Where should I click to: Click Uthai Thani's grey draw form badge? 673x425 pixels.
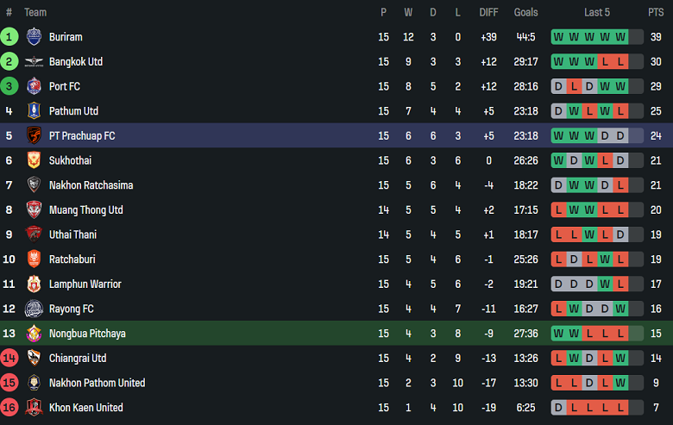point(620,234)
